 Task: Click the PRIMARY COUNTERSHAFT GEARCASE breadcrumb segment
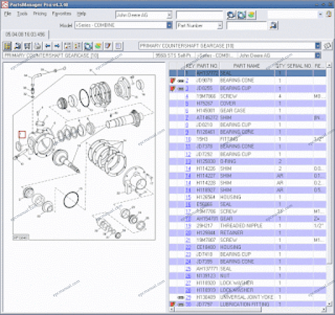click(78, 56)
